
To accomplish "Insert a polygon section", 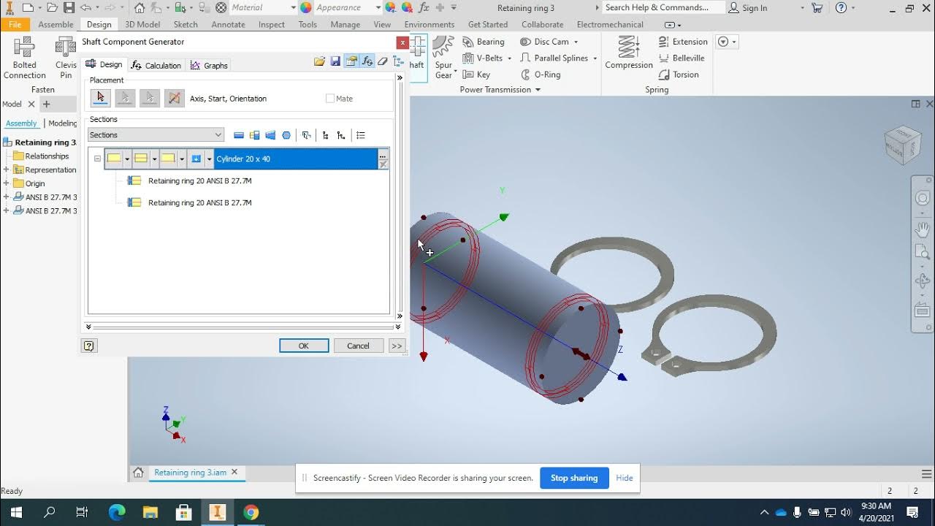I will point(286,135).
